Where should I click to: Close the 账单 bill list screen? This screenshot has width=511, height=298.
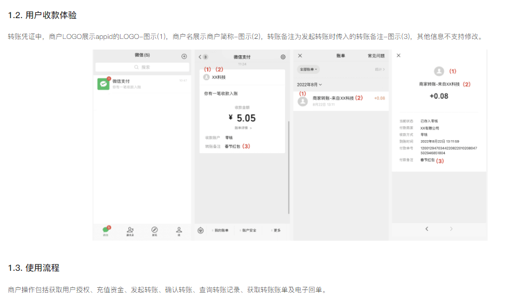300,55
